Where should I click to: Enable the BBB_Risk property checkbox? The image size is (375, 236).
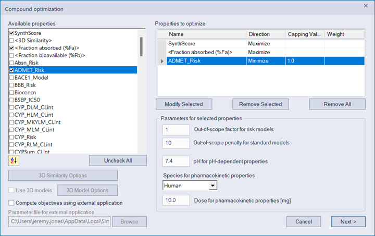pos(11,85)
